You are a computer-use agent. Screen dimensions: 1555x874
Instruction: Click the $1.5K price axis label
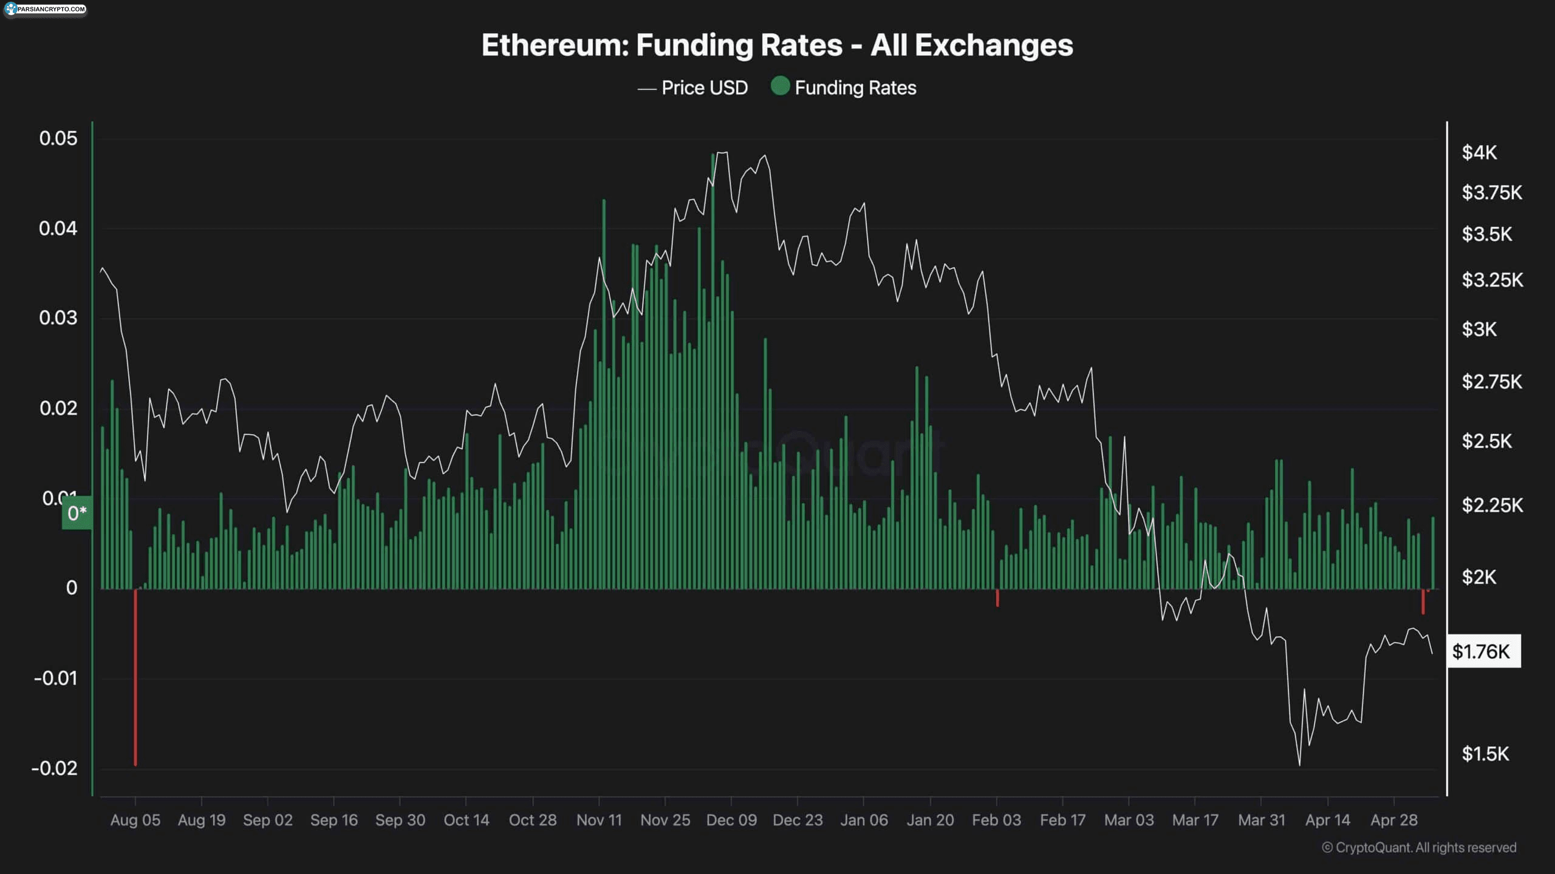tap(1485, 754)
